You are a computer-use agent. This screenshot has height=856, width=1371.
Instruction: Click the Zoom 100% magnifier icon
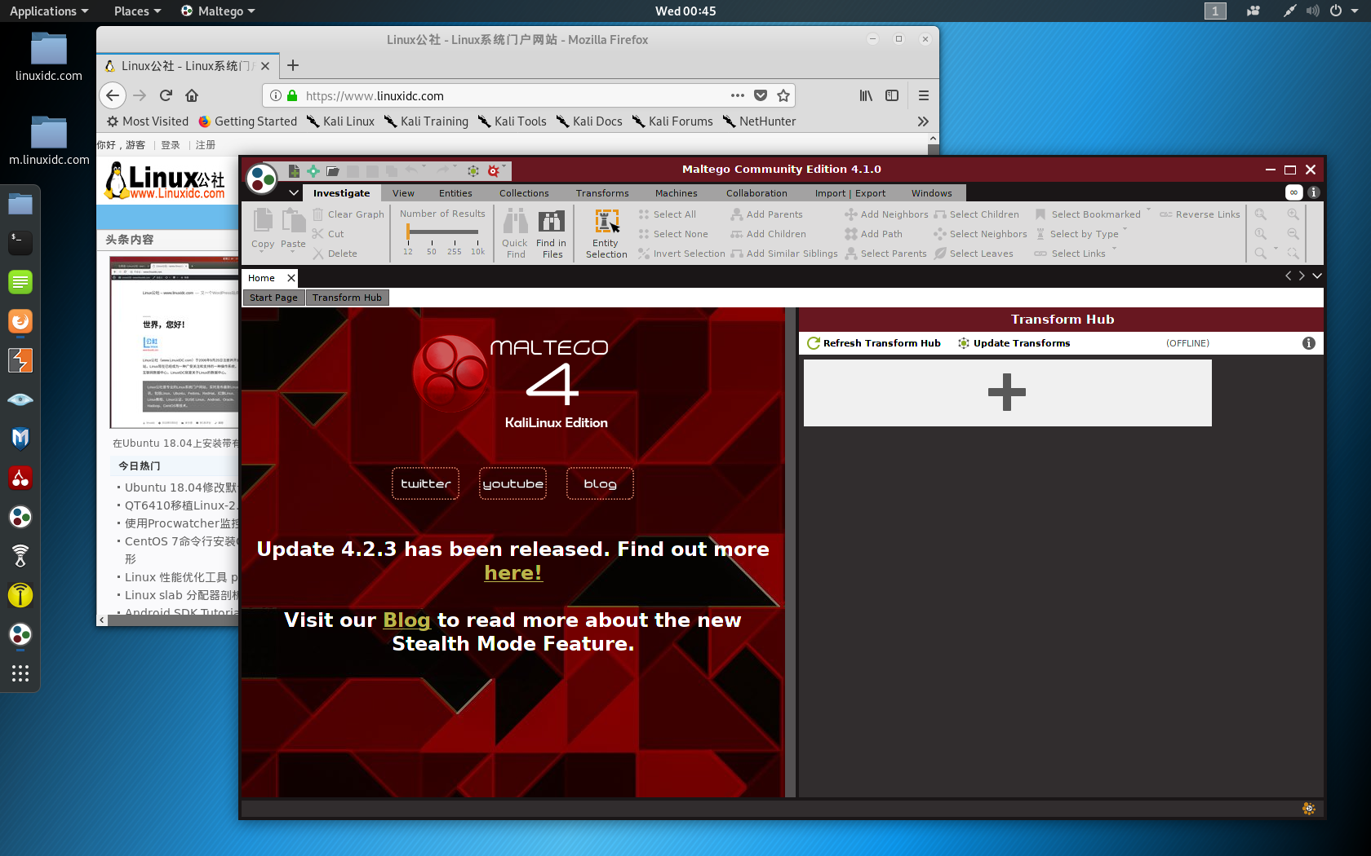[x=1261, y=234]
